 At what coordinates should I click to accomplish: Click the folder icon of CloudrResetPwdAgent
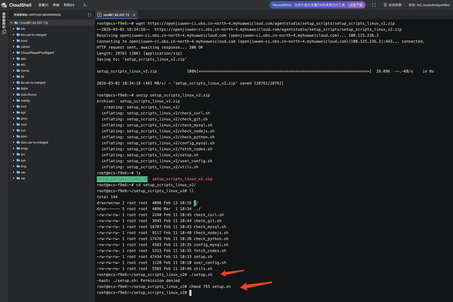pos(18,52)
